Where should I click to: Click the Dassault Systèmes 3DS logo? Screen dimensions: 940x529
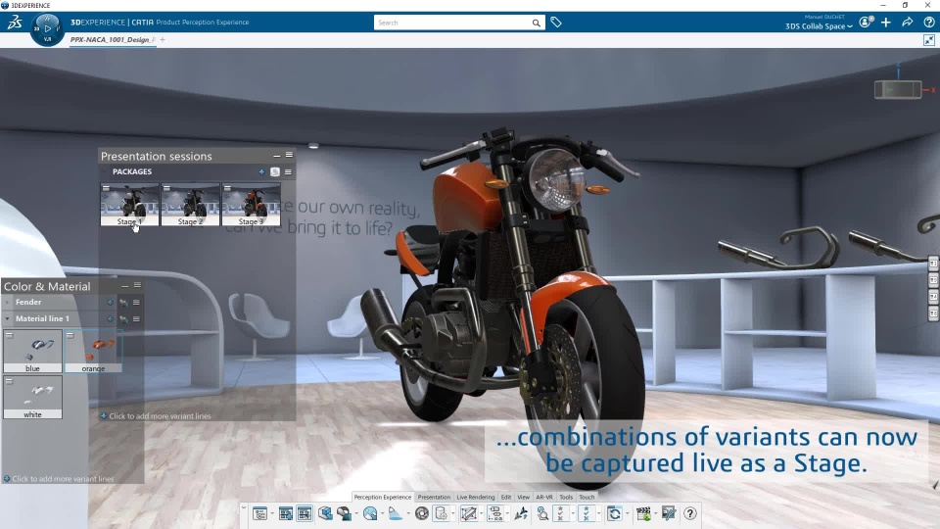click(x=15, y=23)
